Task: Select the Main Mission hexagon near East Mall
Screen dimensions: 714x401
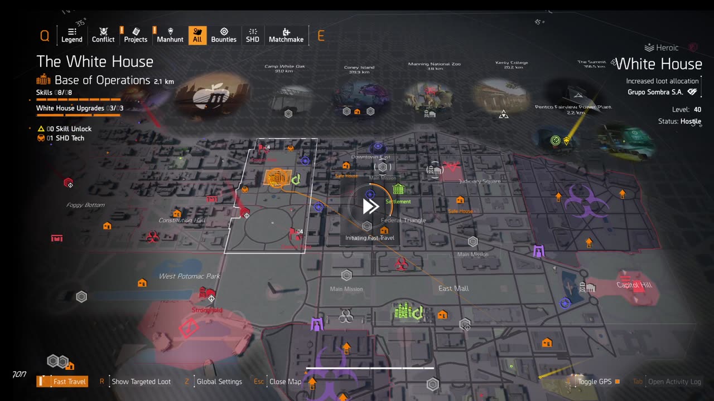Action: [472, 242]
